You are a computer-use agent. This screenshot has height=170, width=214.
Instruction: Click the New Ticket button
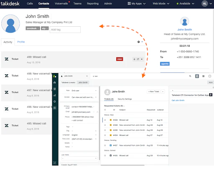click(154, 91)
